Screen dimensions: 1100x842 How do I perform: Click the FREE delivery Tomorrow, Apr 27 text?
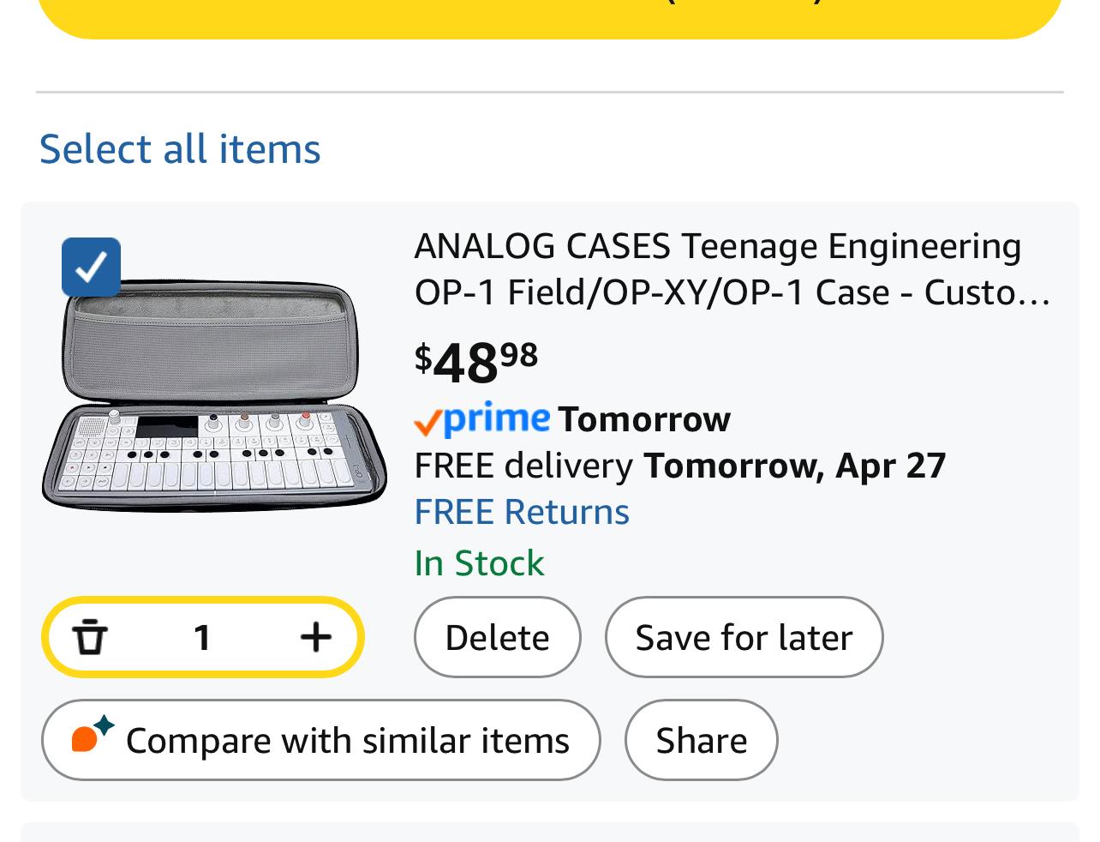(679, 466)
